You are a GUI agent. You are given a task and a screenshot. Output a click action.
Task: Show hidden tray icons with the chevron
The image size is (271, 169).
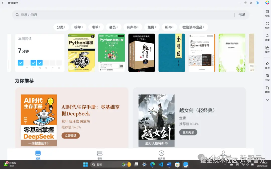point(225,164)
